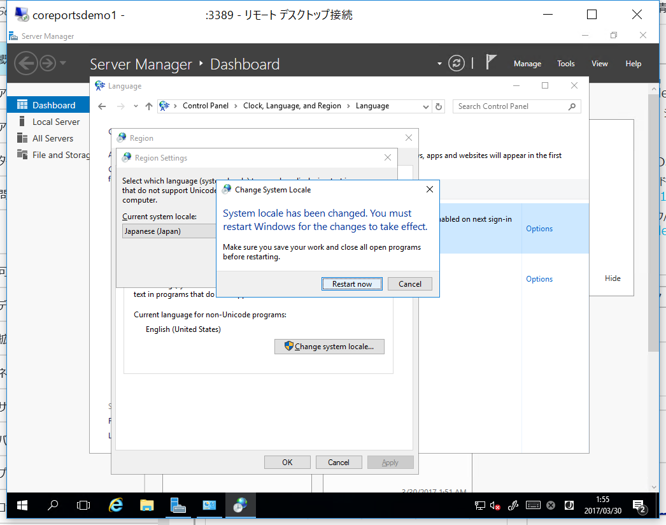Open the Japanese (Japan) system locale dropdown
The width and height of the screenshot is (666, 525).
(169, 231)
